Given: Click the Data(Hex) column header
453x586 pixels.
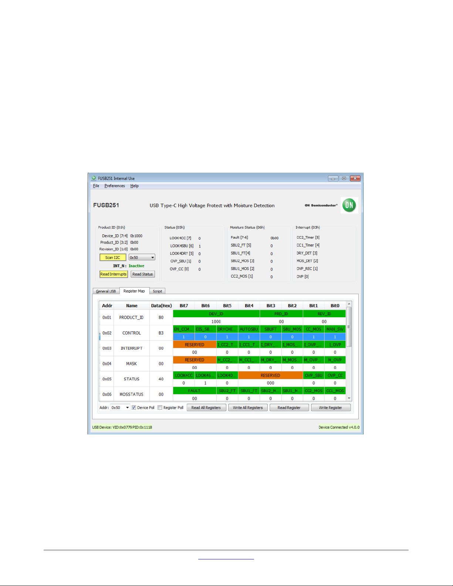Looking at the screenshot, I should coord(161,306).
